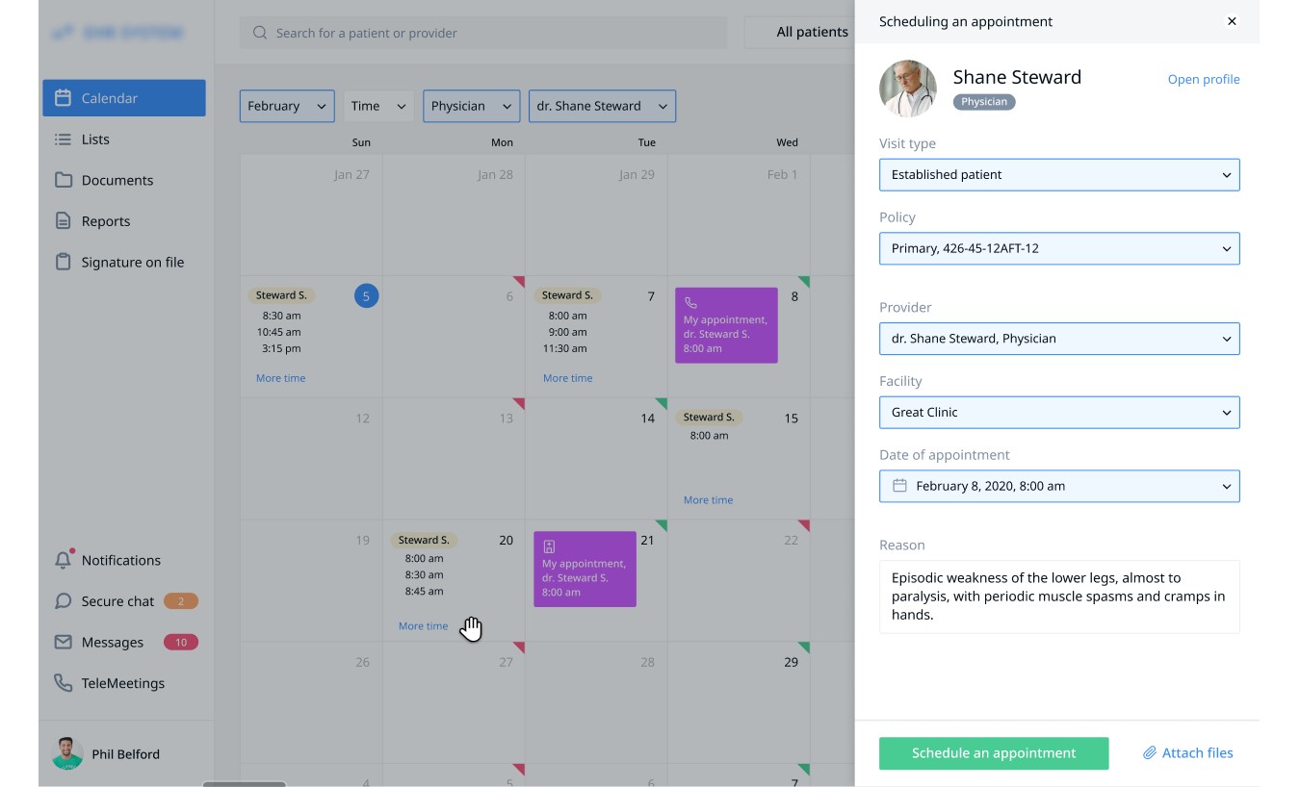This screenshot has height=787, width=1300.
Task: Click the calendar icon in Date of appointment
Action: pos(899,486)
